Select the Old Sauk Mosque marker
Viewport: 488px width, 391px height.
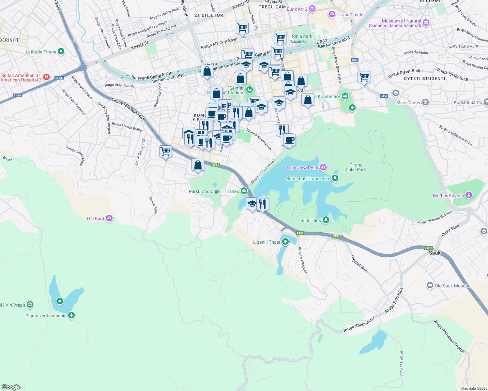pos(430,285)
